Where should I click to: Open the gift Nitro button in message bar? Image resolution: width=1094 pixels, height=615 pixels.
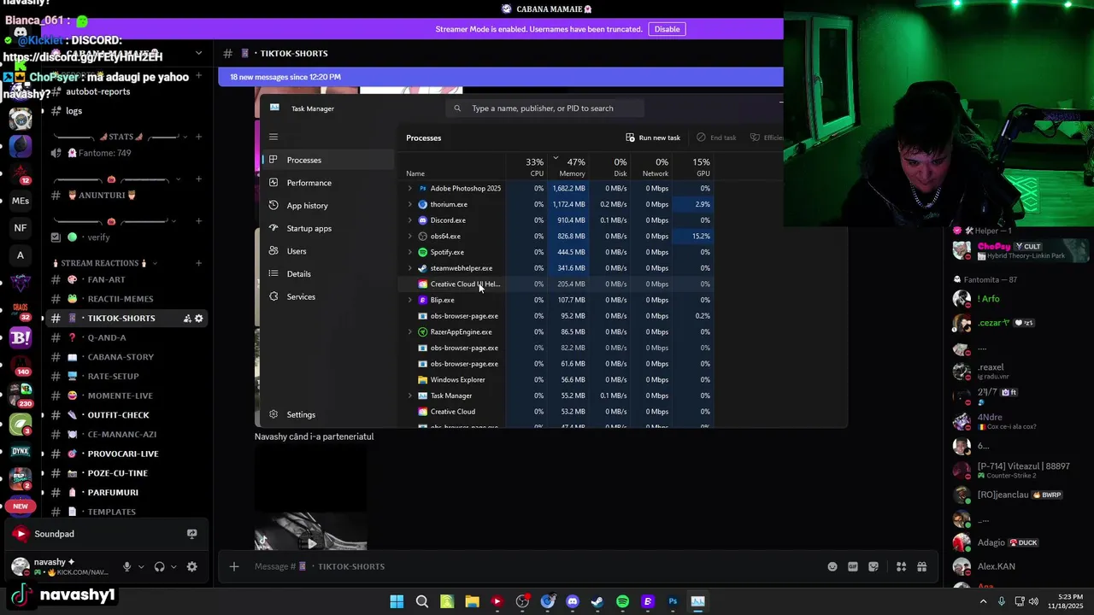pyautogui.click(x=921, y=566)
